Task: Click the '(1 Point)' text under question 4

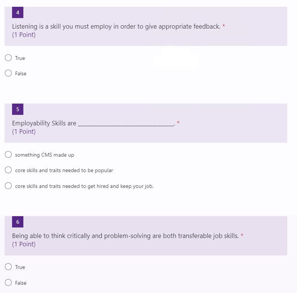Action: 24,35
